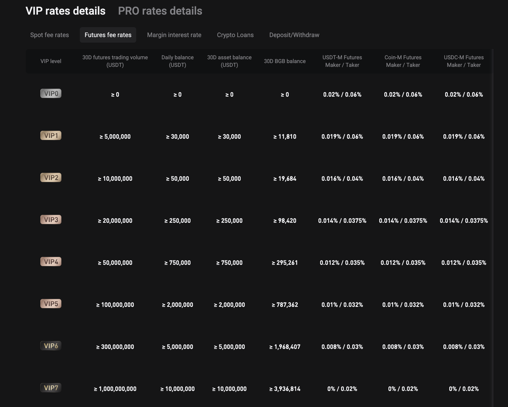The image size is (508, 407).
Task: Select the VIP4 badge icon
Action: coord(51,262)
